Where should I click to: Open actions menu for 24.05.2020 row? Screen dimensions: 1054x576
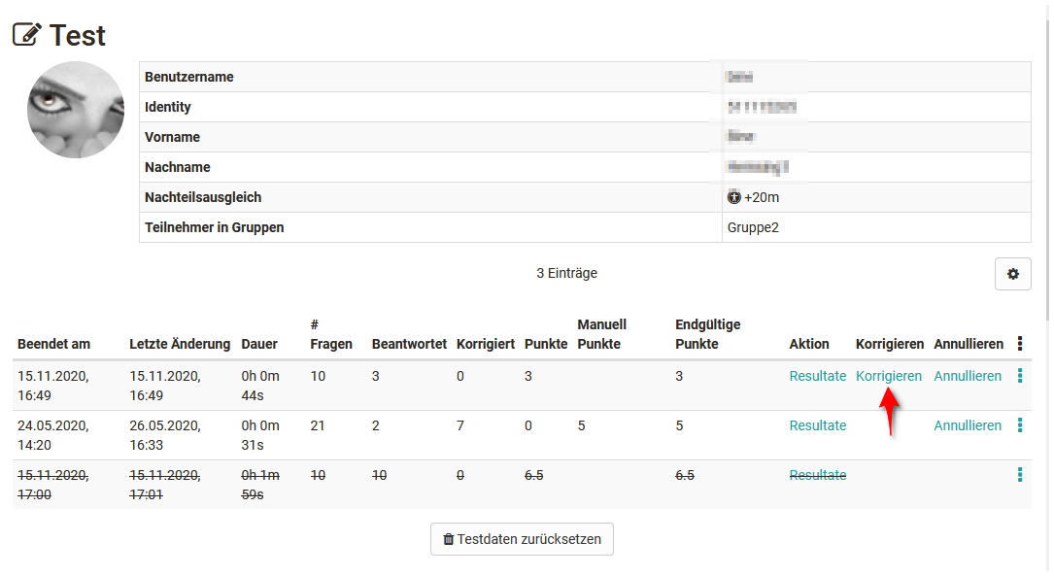pos(1019,425)
